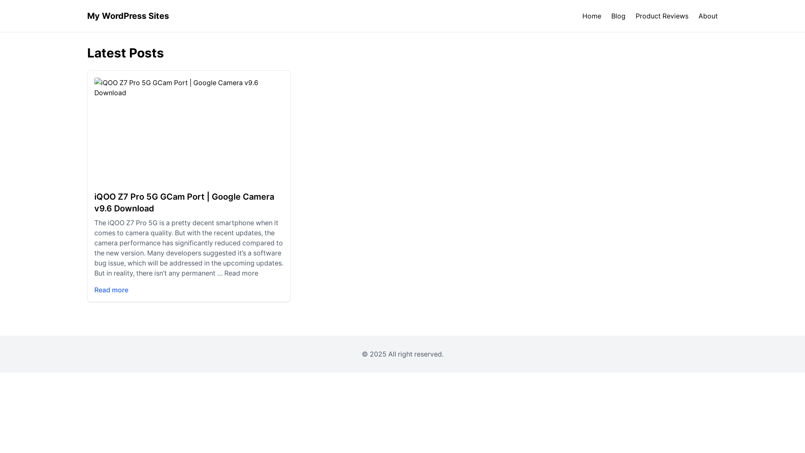
Task: Go to the Home menu item
Action: point(592,16)
